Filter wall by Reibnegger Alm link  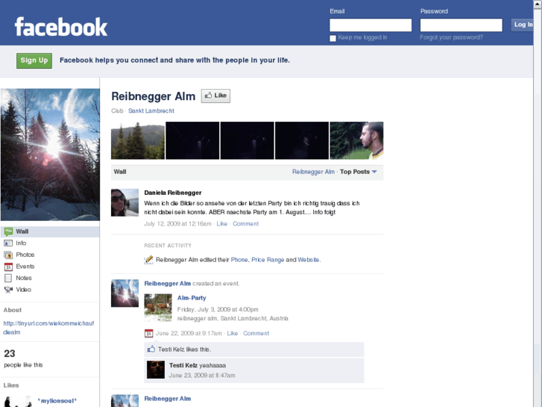(313, 172)
